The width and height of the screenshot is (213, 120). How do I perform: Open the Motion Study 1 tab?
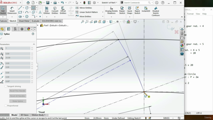pos(39,115)
